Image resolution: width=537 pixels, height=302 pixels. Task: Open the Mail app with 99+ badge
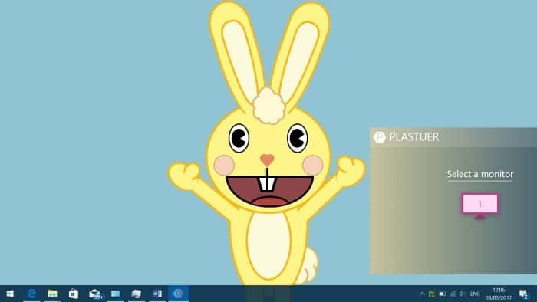[x=95, y=294]
